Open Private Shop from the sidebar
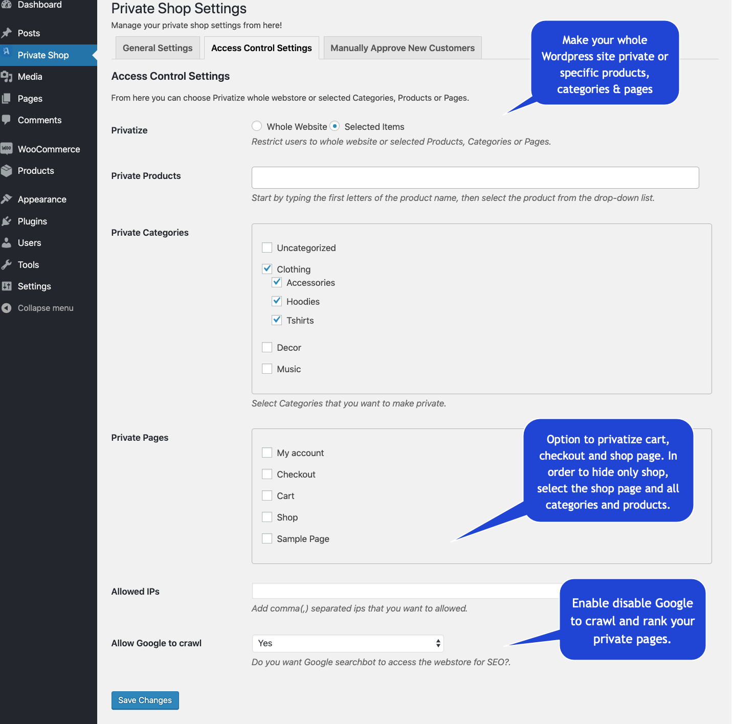Viewport: 732px width, 724px height. (43, 55)
